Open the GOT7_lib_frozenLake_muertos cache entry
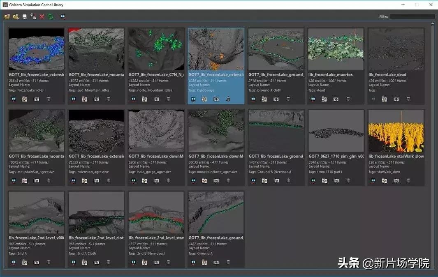This screenshot has height=277, width=438. click(336, 49)
